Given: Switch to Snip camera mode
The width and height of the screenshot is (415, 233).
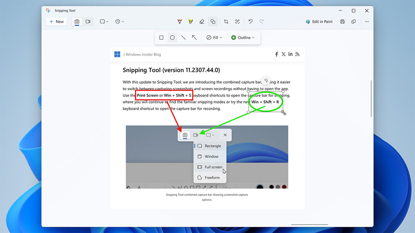Looking at the screenshot, I should (x=77, y=22).
